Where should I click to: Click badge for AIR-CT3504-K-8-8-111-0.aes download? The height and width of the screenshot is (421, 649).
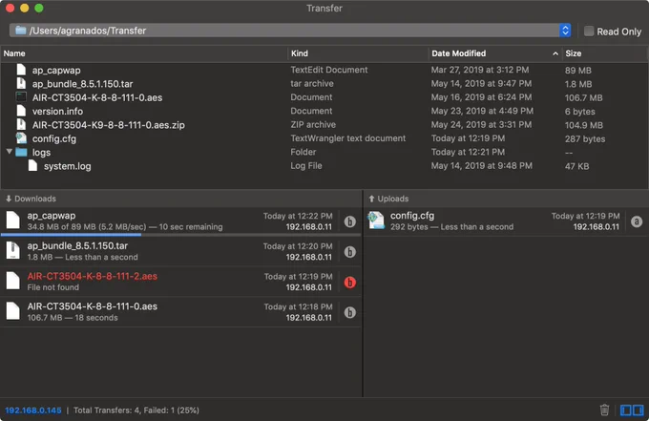[x=349, y=312]
